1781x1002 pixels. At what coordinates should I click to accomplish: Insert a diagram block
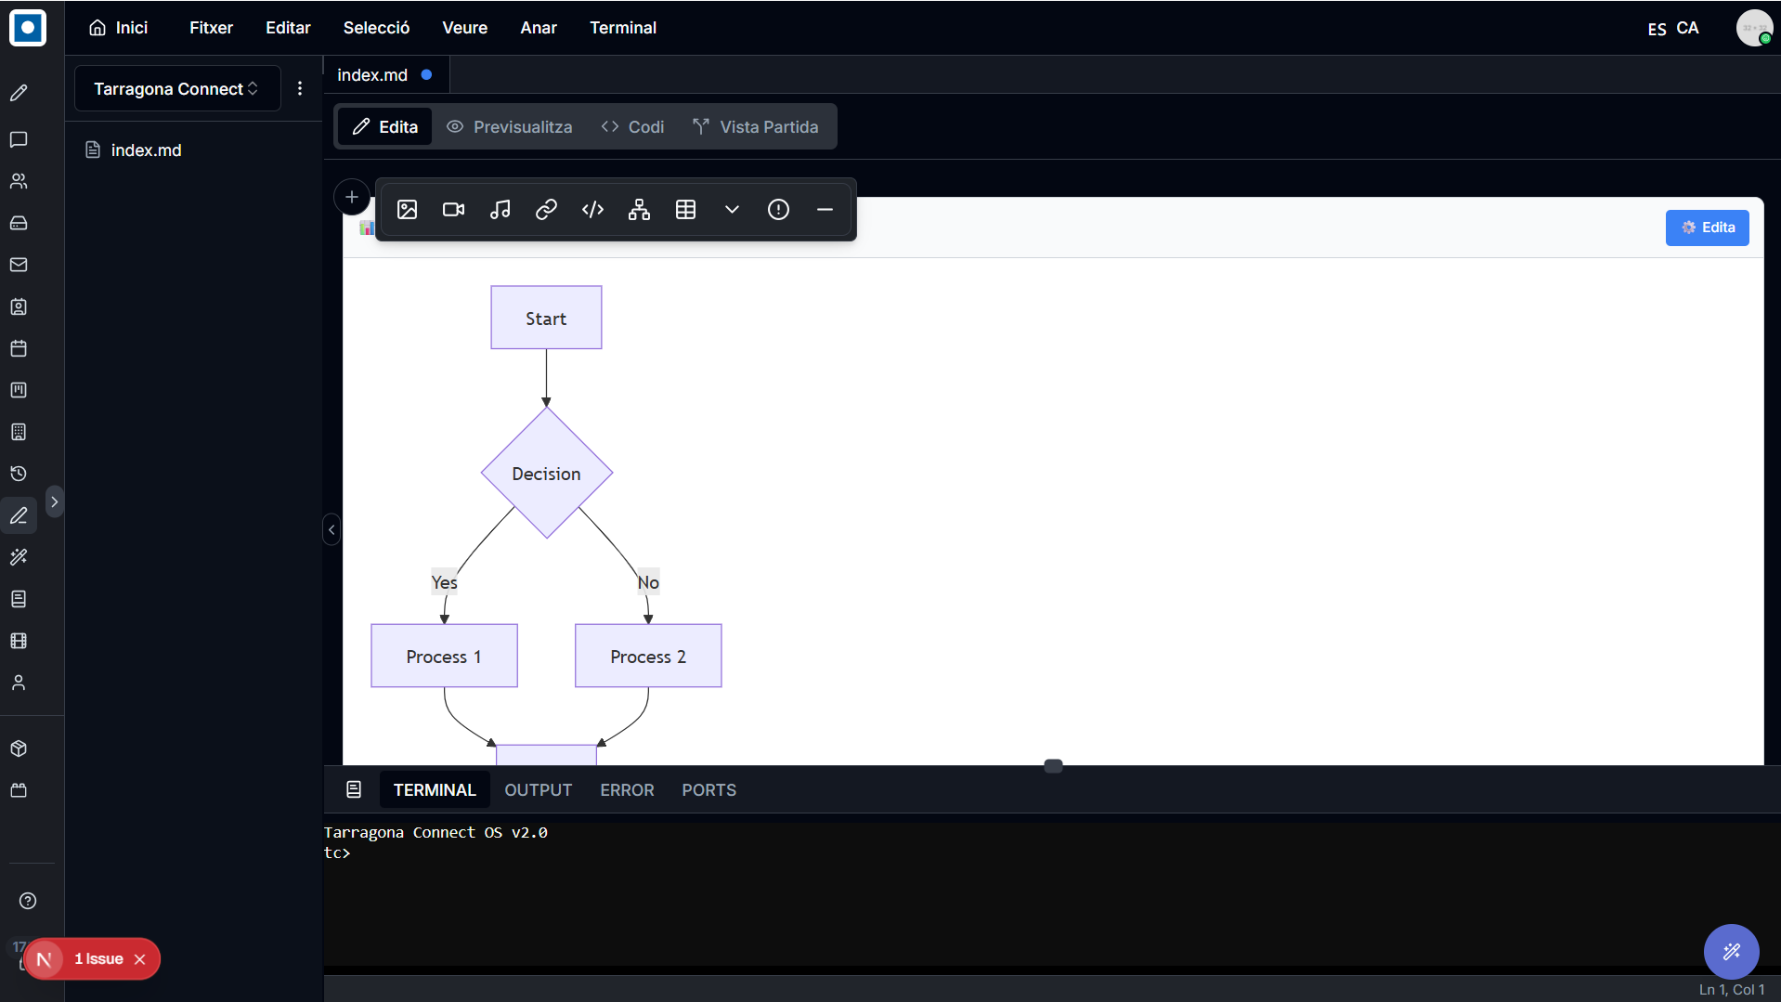639,210
